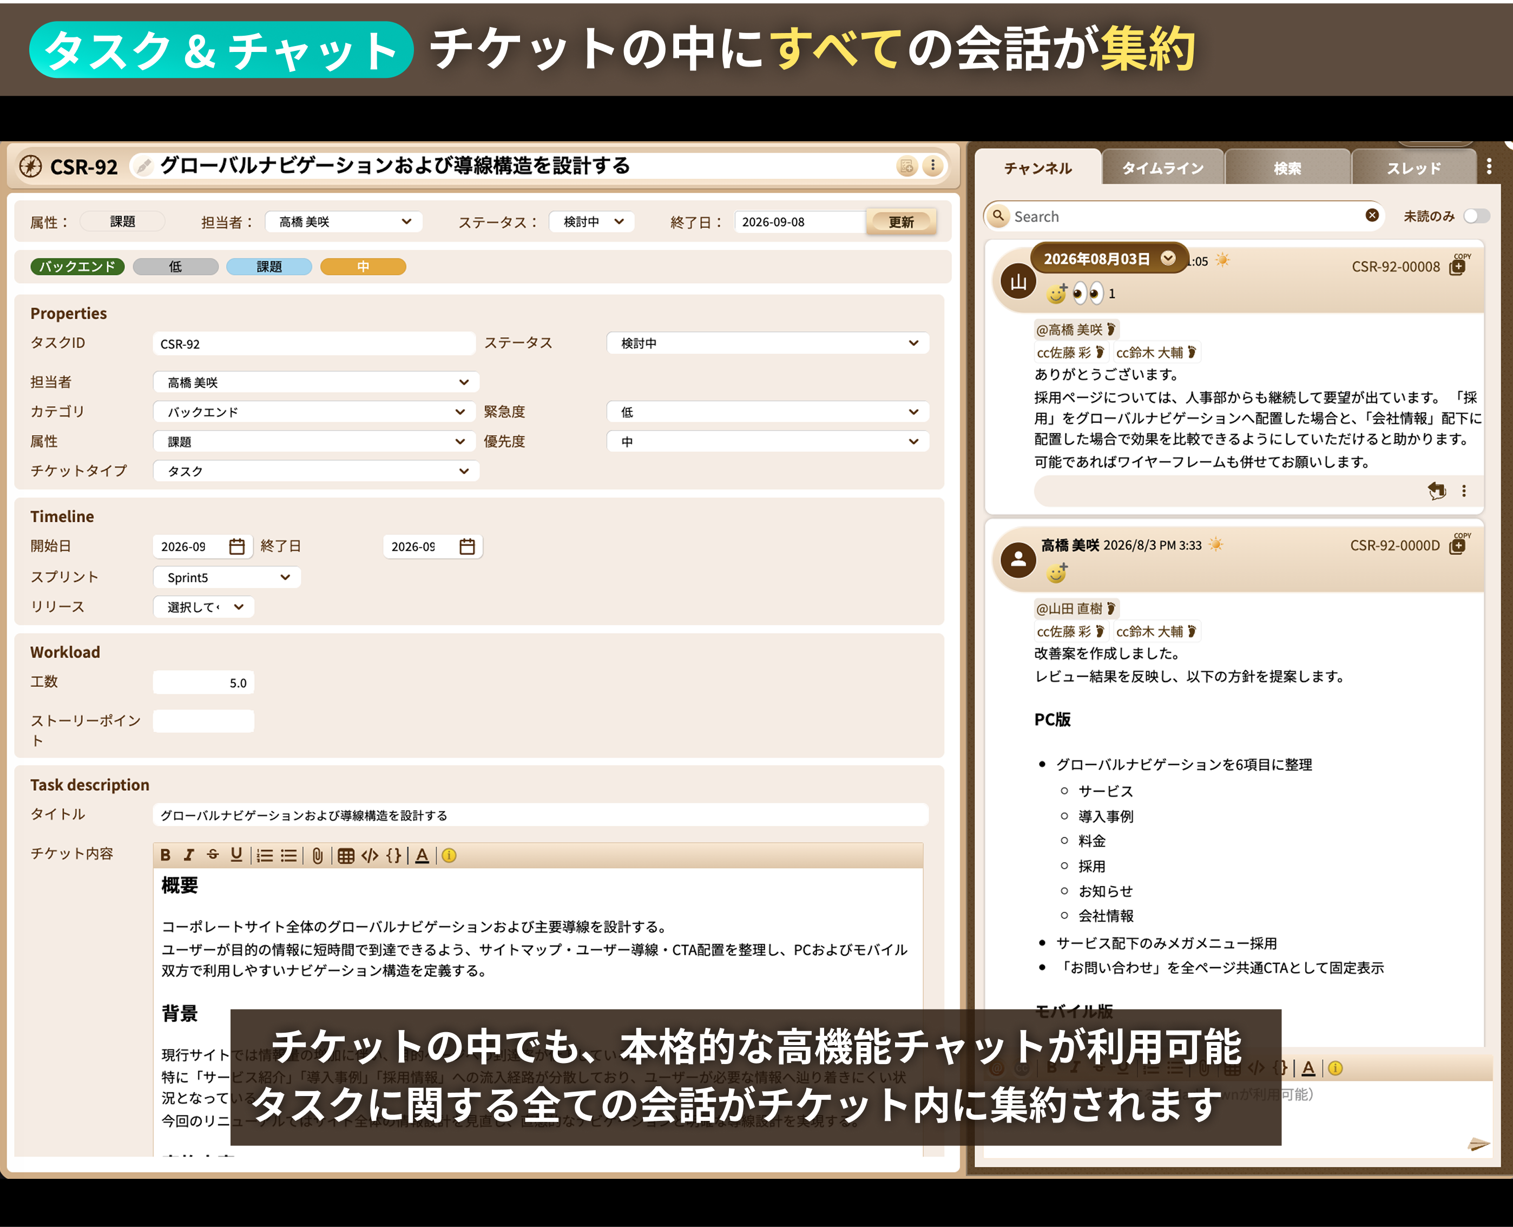Switch to the スレッド tab
The image size is (1513, 1227).
pos(1413,168)
